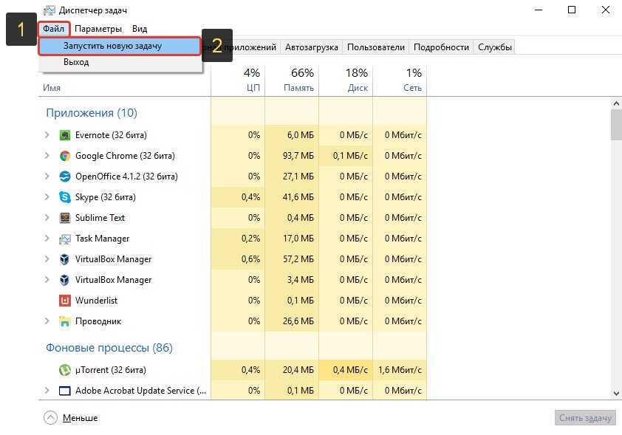The height and width of the screenshot is (435, 622).
Task: Click the Снять задачу button
Action: tap(584, 418)
